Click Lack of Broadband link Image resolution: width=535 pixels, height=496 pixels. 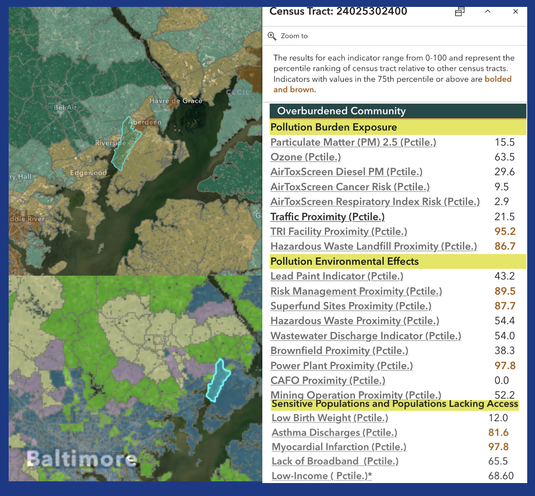[335, 461]
